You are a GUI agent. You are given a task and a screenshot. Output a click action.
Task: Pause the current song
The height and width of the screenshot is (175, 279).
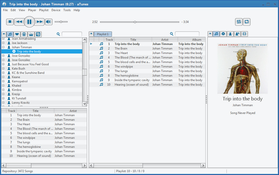coord(29,22)
